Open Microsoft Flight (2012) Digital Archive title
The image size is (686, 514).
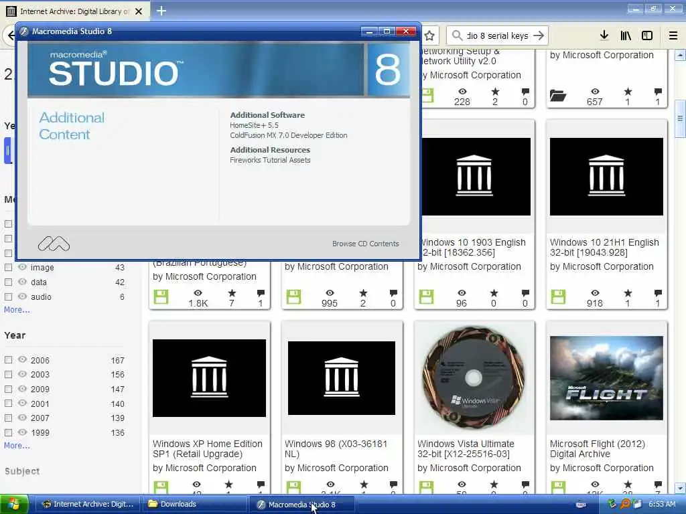[x=597, y=449]
